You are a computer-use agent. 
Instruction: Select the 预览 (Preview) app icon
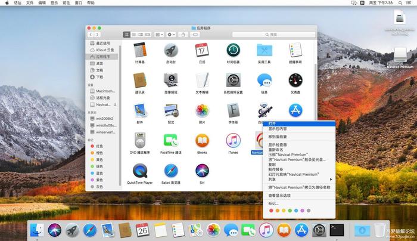tap(171, 110)
